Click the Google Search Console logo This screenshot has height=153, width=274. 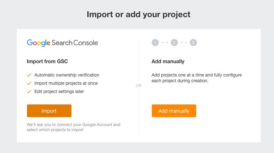62,43
